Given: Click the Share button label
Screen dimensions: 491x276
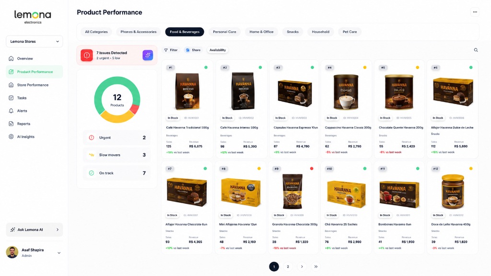Looking at the screenshot, I should click(x=196, y=50).
